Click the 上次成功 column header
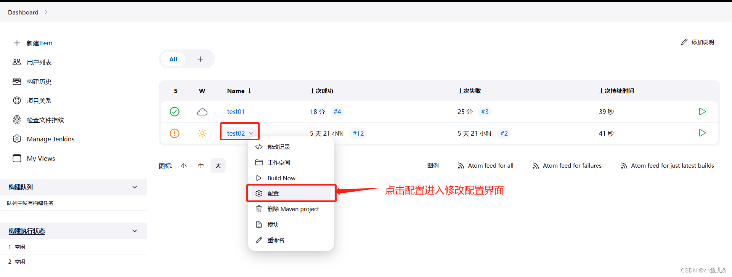The width and height of the screenshot is (732, 277). click(321, 91)
